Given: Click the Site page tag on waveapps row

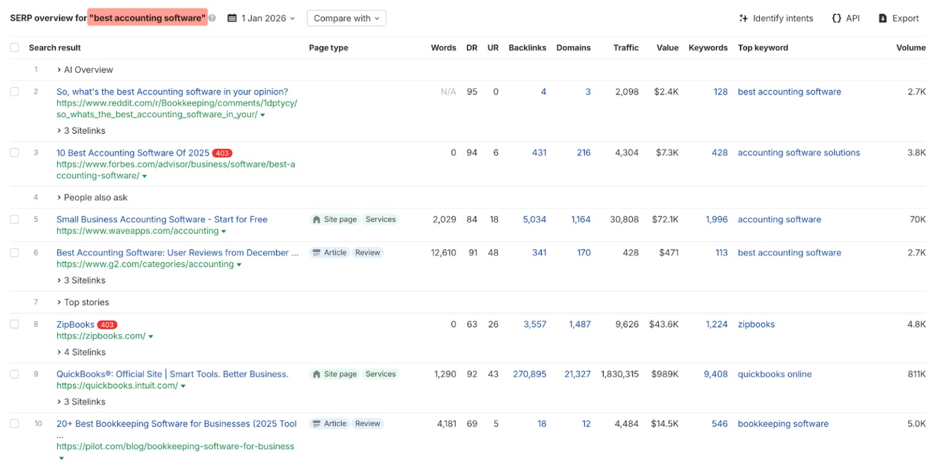Looking at the screenshot, I should point(335,220).
